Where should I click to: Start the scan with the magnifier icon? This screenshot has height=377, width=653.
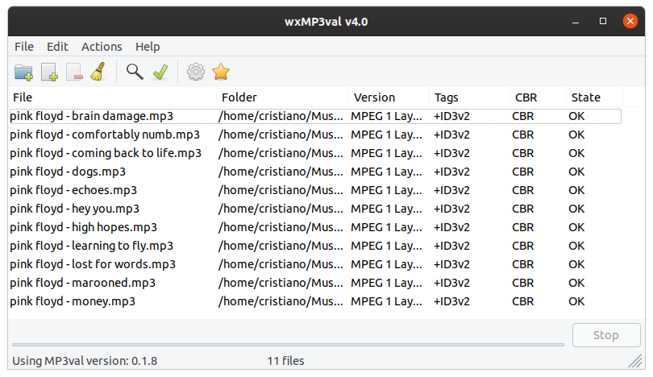[x=135, y=72]
